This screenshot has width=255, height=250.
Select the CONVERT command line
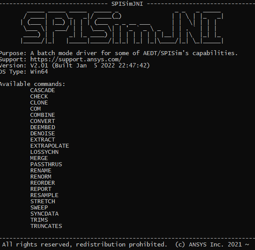(x=43, y=121)
